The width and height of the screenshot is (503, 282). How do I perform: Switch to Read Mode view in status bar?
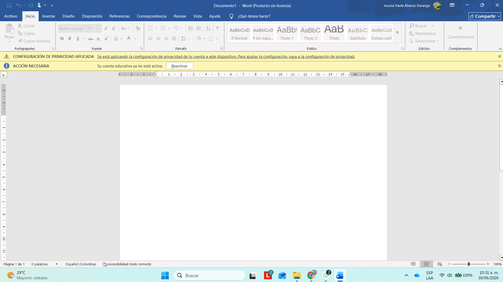[x=413, y=264]
